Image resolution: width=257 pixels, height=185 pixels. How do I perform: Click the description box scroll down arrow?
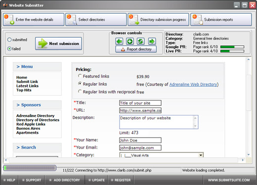coord(195,126)
